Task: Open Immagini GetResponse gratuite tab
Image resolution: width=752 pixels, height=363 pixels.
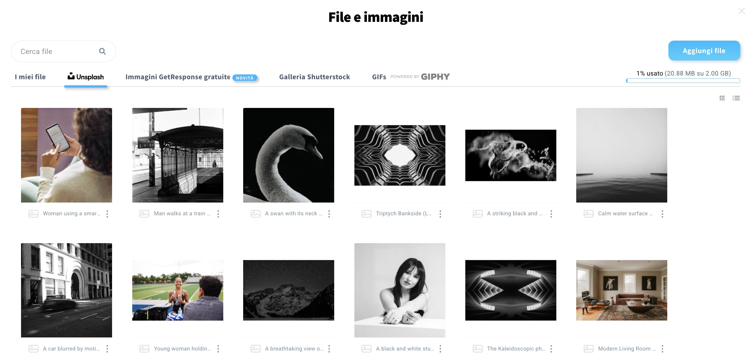Action: click(x=178, y=77)
